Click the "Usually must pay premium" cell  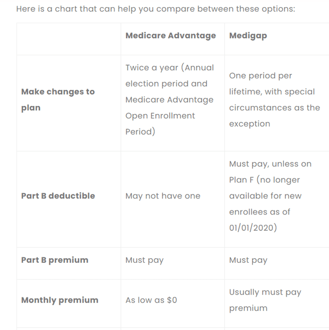(x=265, y=300)
